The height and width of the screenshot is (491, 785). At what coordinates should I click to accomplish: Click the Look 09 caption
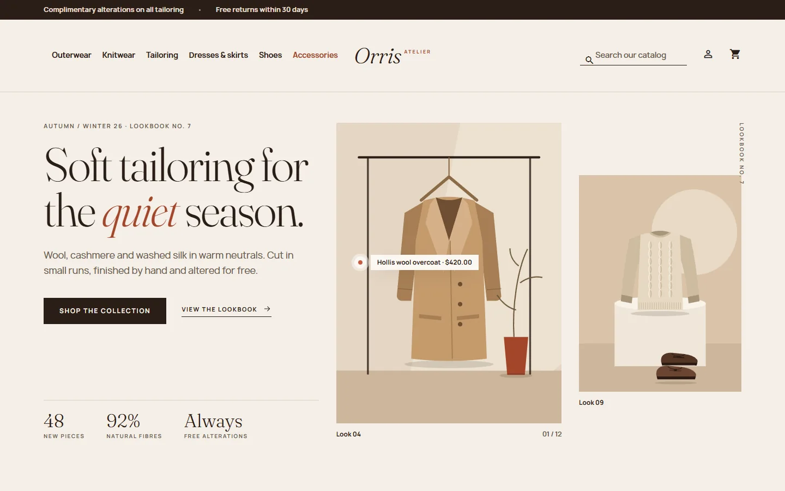pos(591,403)
